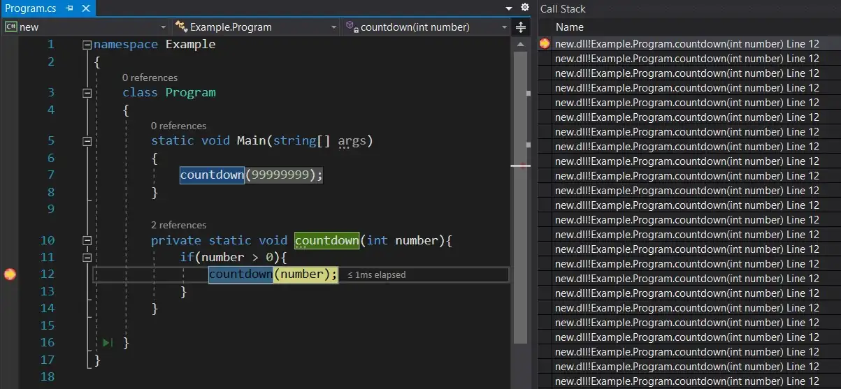The width and height of the screenshot is (841, 389).
Task: Toggle the breakpoint on line 12
Action: point(10,274)
